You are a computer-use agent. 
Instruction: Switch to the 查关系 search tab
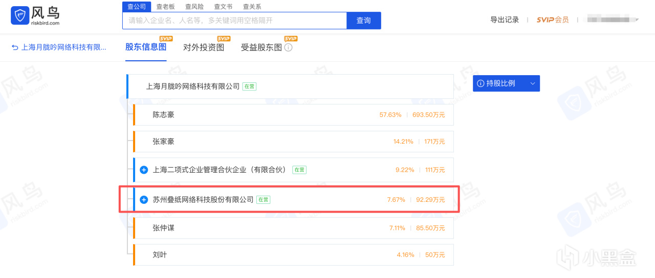[x=252, y=7]
